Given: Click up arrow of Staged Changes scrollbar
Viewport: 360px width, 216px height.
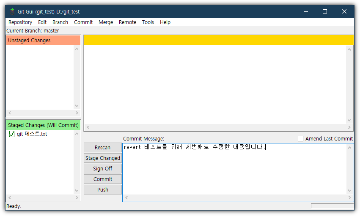Looking at the screenshot, I should 77,134.
